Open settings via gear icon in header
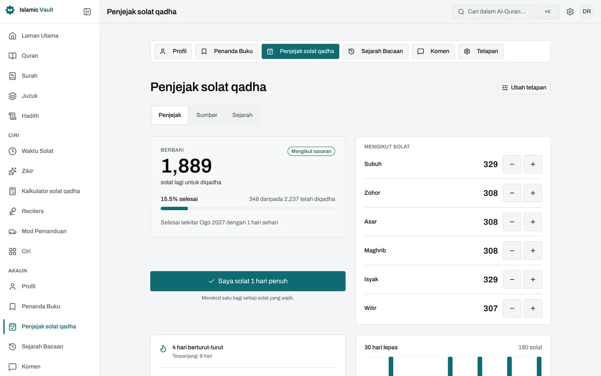 570,12
